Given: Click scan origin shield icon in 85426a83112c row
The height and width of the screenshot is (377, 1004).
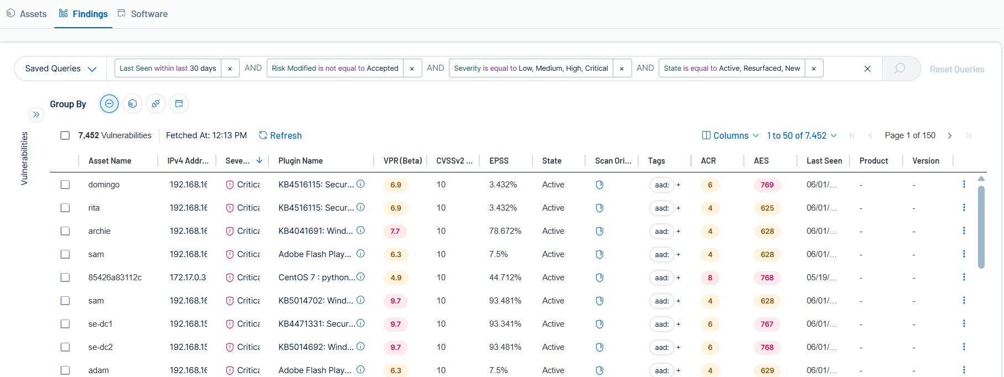Looking at the screenshot, I should [599, 277].
